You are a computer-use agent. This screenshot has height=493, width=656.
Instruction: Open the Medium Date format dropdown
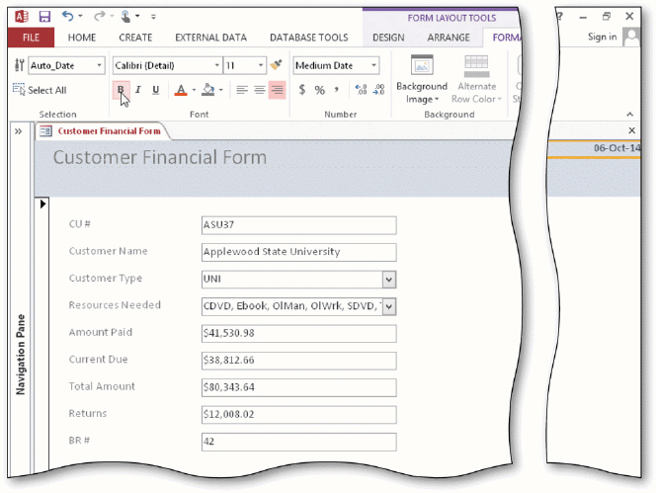[373, 65]
